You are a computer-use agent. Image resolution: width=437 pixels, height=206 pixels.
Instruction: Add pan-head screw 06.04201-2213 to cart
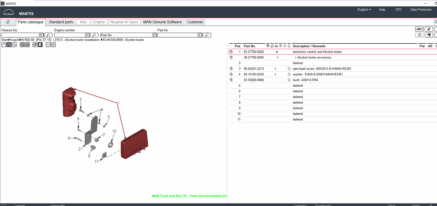tap(231, 69)
